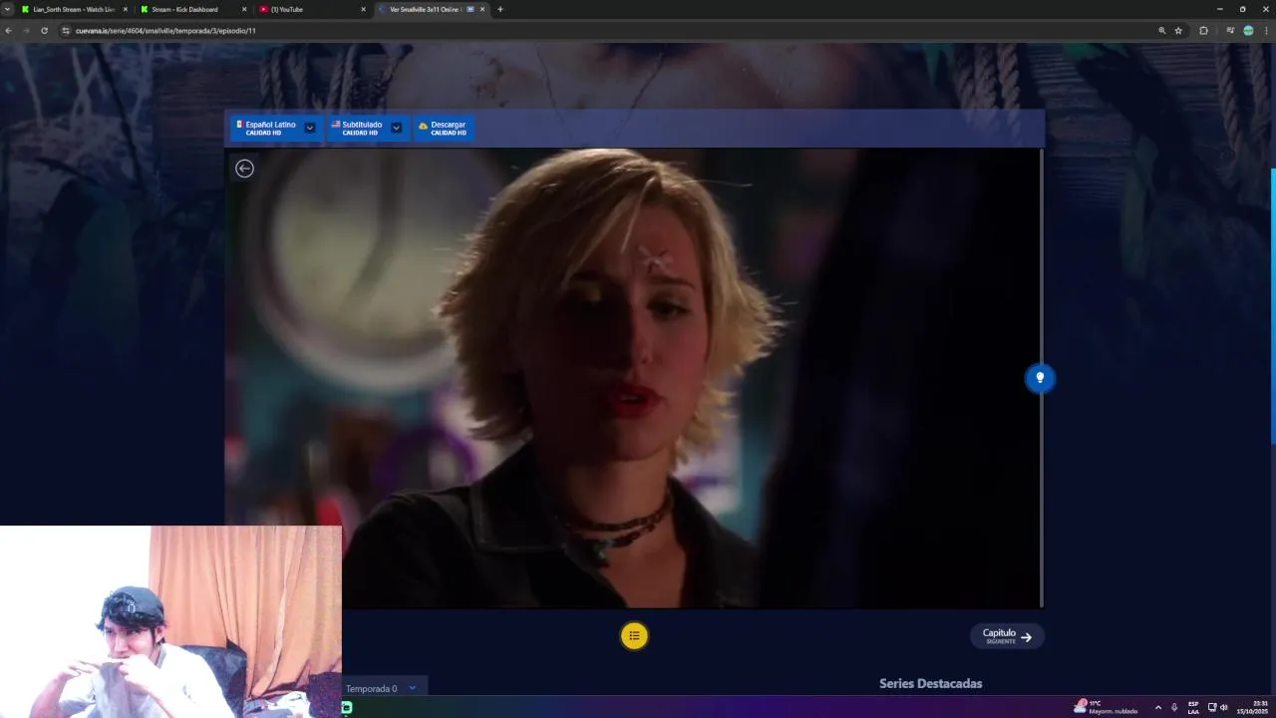Click the cuevana.is address bar URL
The width and height of the screenshot is (1276, 718).
click(x=165, y=31)
